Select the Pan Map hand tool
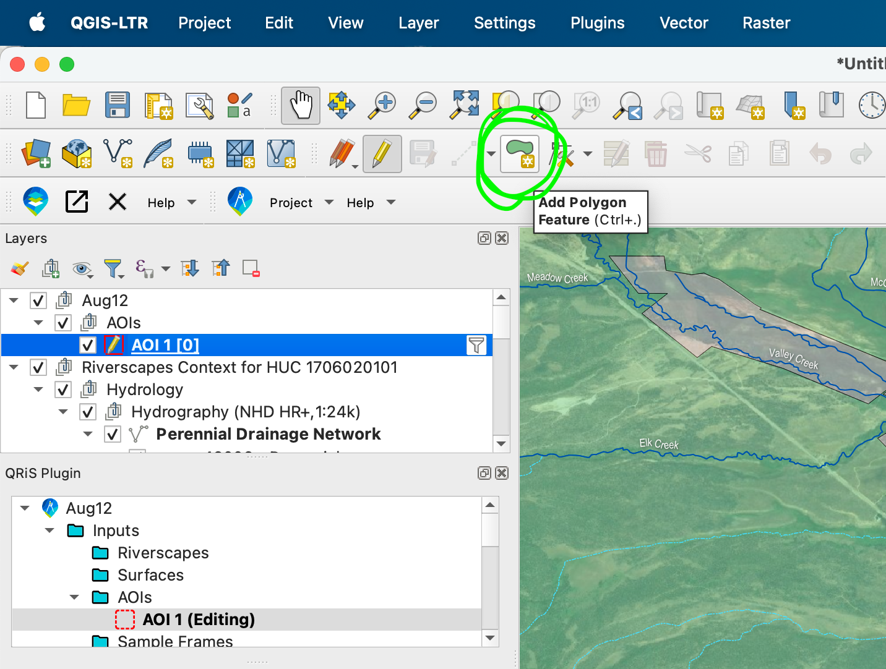The height and width of the screenshot is (669, 886). (x=301, y=104)
